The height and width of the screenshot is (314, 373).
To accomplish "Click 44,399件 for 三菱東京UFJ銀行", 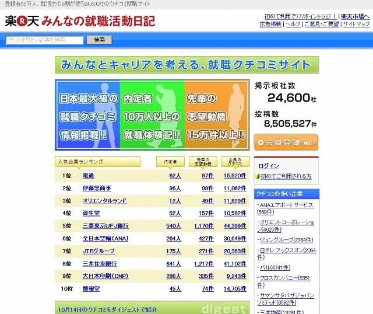I will (x=235, y=226).
